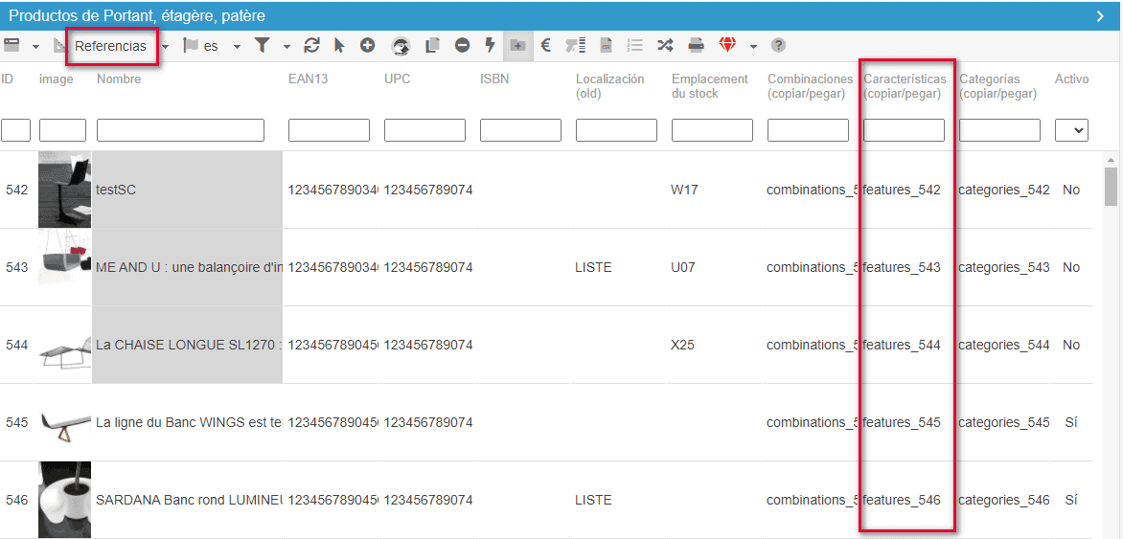Select the cursor selection mode icon
1123x539 pixels.
tap(339, 45)
